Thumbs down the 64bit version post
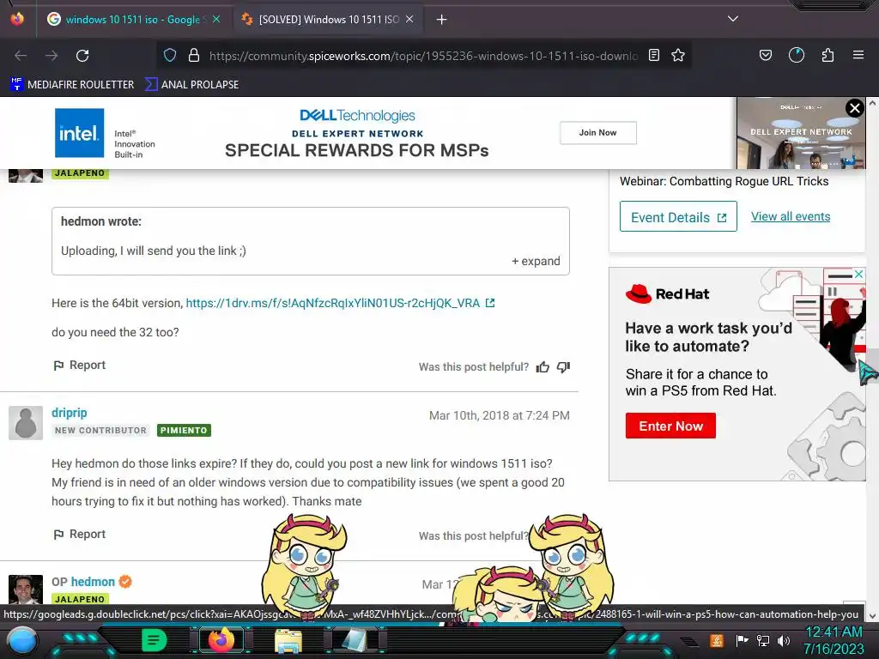 coord(563,367)
